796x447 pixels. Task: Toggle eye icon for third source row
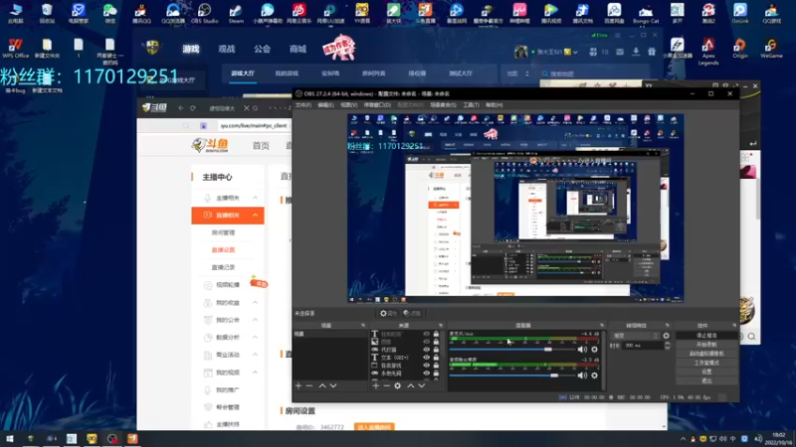point(427,350)
